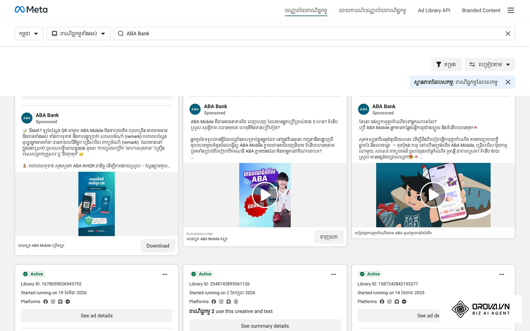This screenshot has height=331, width=530.
Task: Open more options for ad 1678059026943792
Action: coord(165,274)
